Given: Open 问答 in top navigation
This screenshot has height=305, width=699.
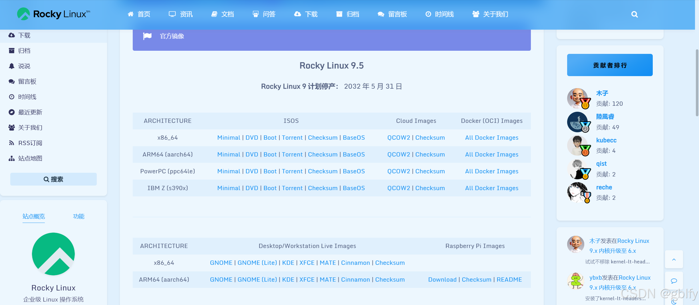Looking at the screenshot, I should point(264,14).
